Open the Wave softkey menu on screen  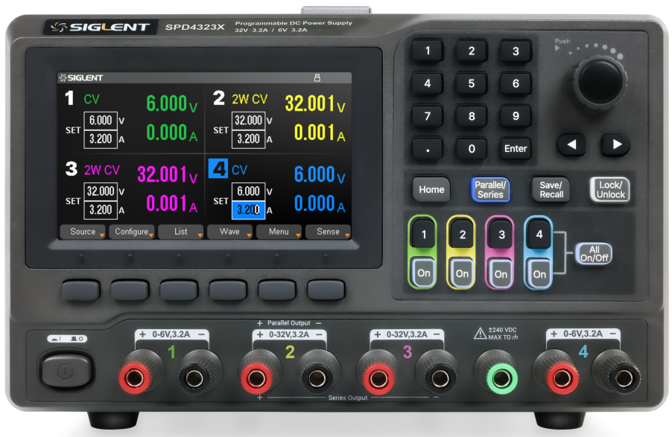pyautogui.click(x=229, y=232)
